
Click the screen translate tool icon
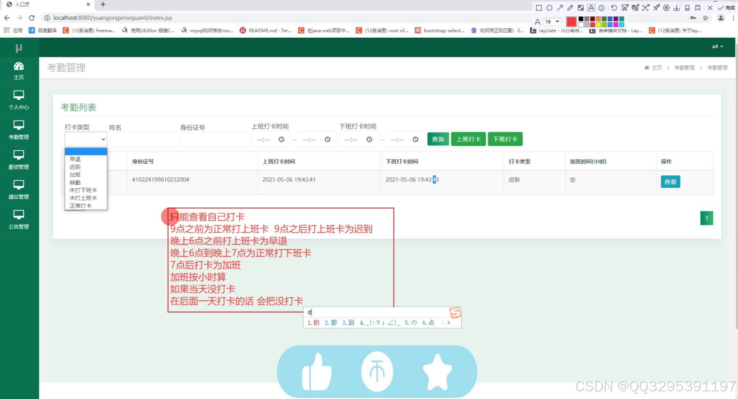[635, 8]
